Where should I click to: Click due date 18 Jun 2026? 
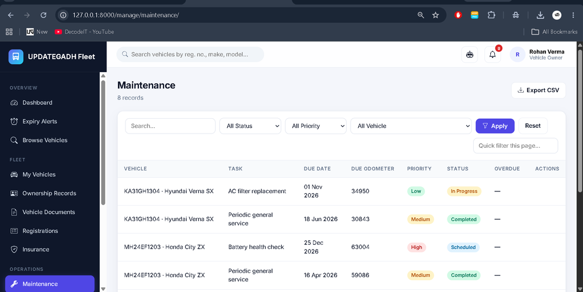pos(321,219)
